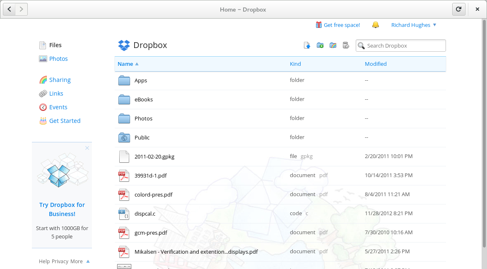Select the 2011-02-20.gpkg file name

154,156
